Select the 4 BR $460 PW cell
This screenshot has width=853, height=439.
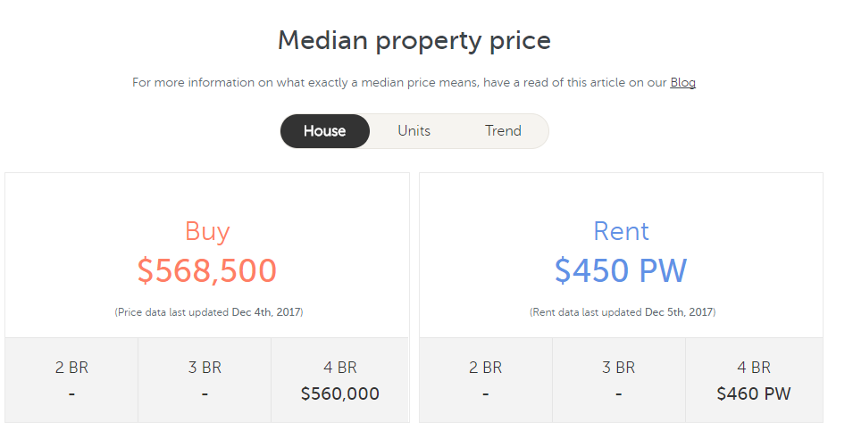[x=754, y=380]
